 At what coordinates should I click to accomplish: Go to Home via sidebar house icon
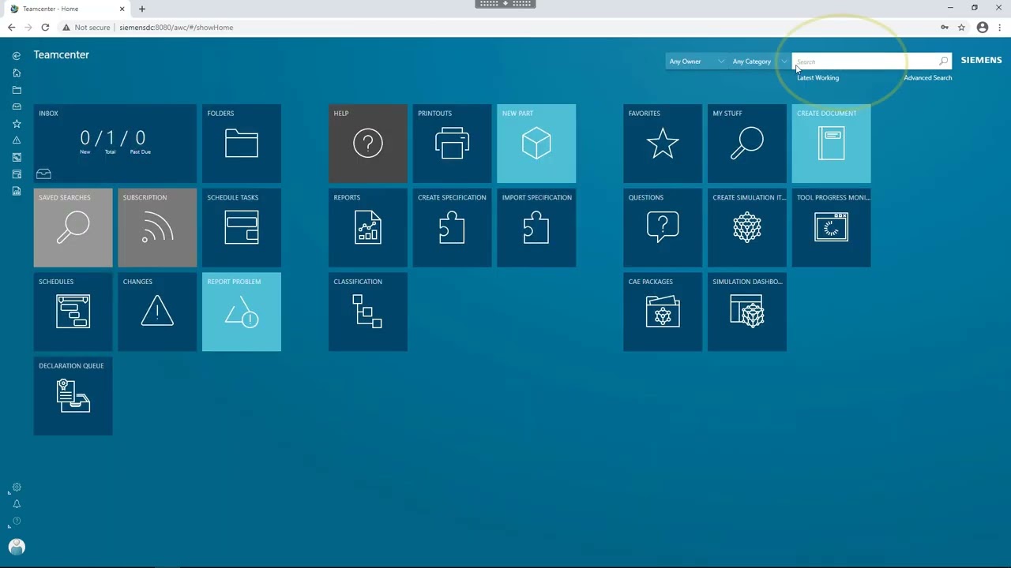pos(17,73)
